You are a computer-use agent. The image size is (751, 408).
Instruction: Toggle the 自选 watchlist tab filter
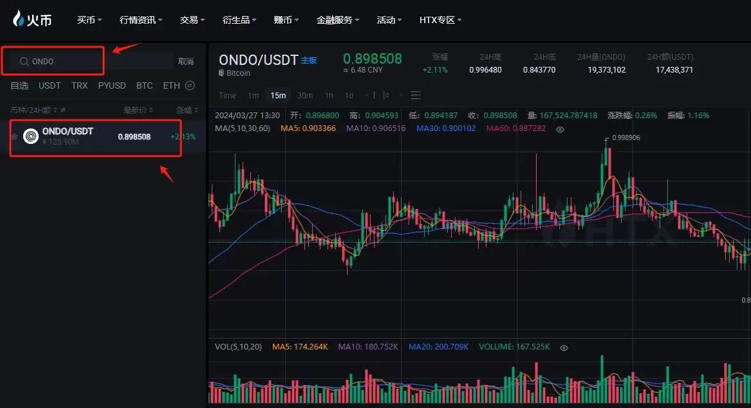click(19, 85)
